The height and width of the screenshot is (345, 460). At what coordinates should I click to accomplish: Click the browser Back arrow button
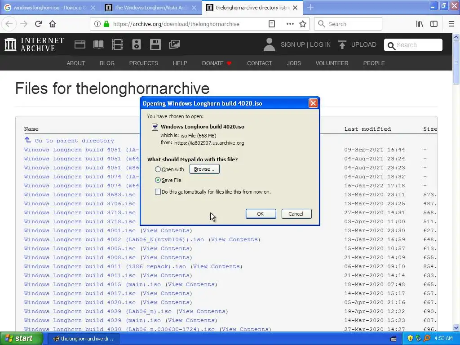point(9,24)
